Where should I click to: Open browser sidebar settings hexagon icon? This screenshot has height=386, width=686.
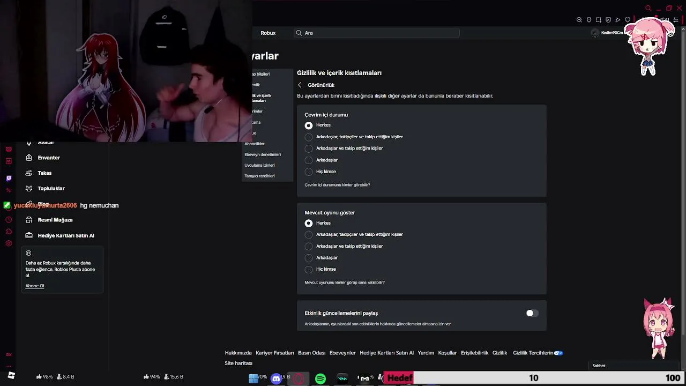[9, 243]
